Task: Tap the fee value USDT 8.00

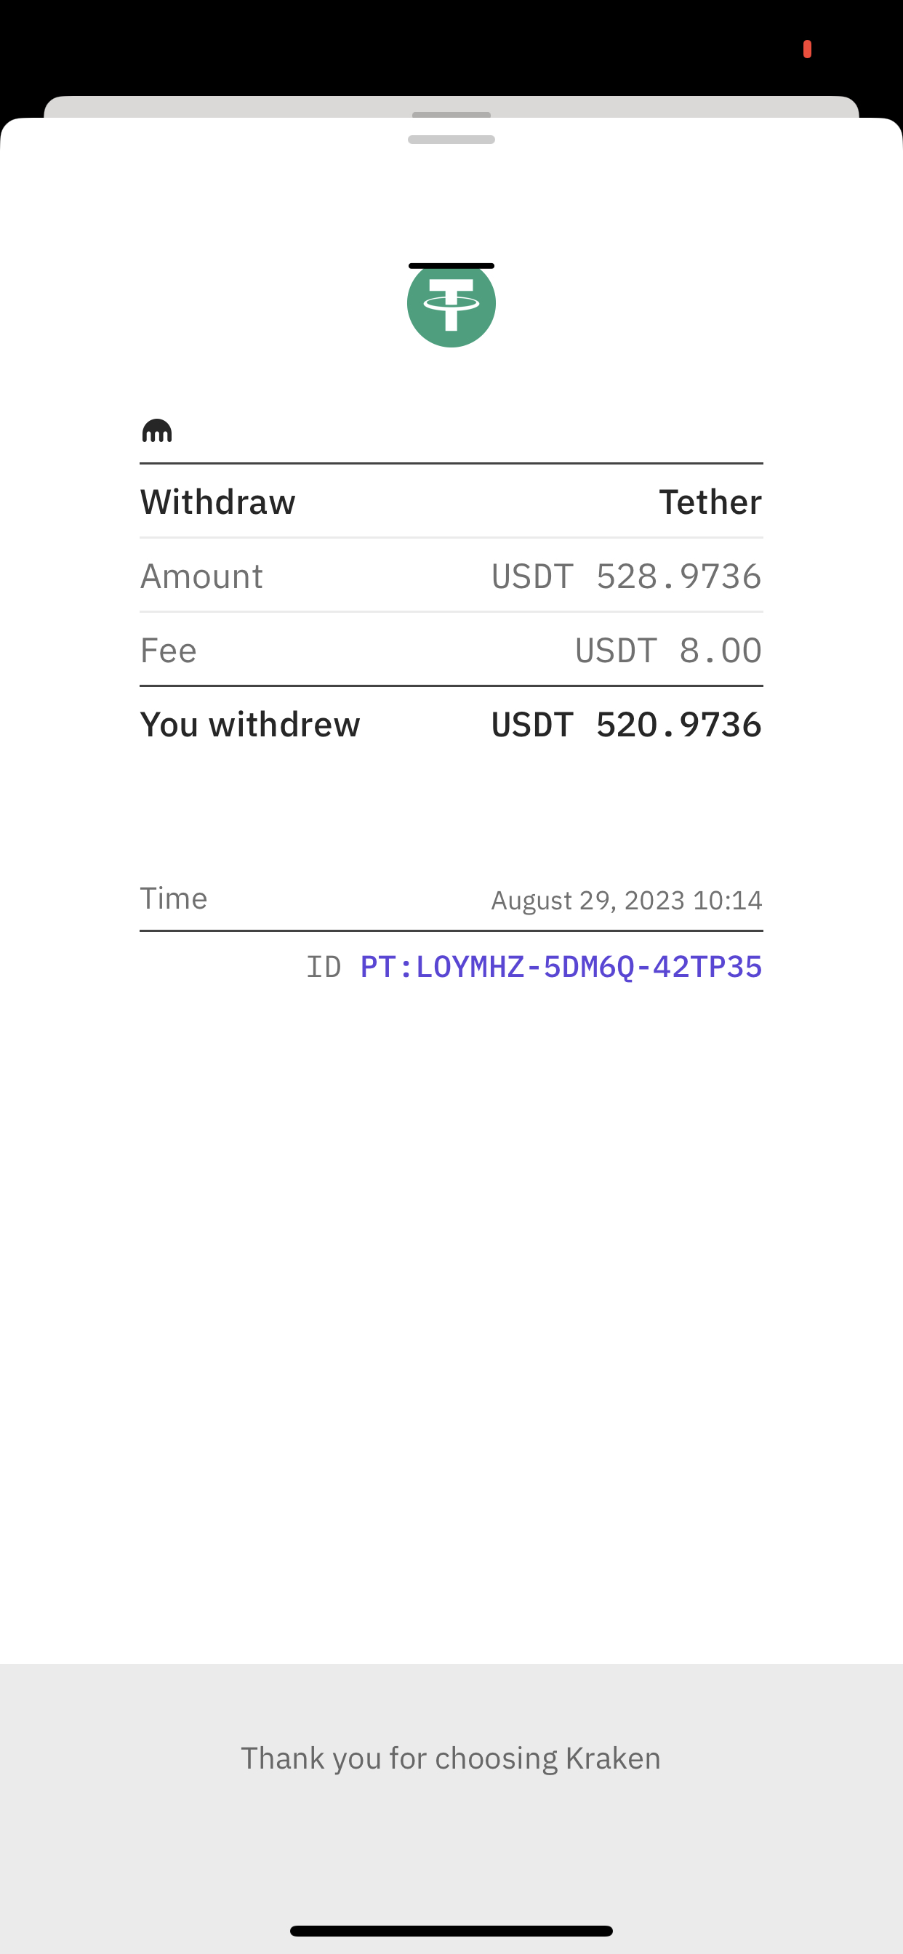Action: click(x=667, y=650)
